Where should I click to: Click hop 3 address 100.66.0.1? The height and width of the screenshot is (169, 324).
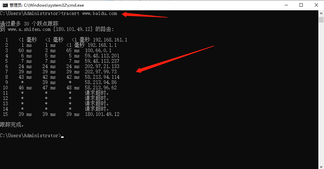(98, 50)
